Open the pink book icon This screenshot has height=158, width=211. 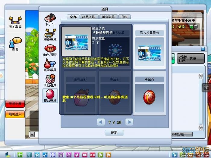(x=85, y=155)
